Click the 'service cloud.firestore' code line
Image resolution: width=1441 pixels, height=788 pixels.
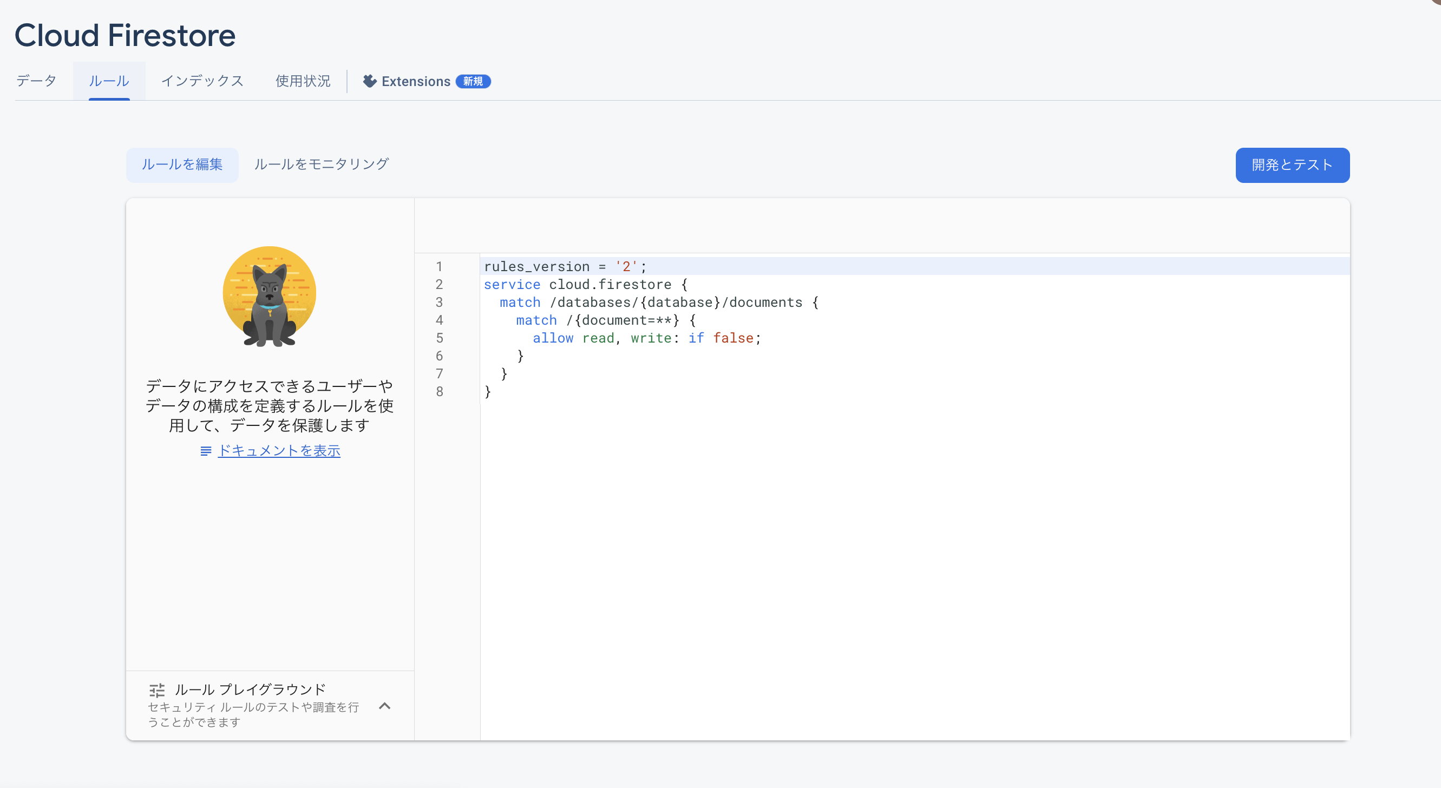click(x=585, y=285)
